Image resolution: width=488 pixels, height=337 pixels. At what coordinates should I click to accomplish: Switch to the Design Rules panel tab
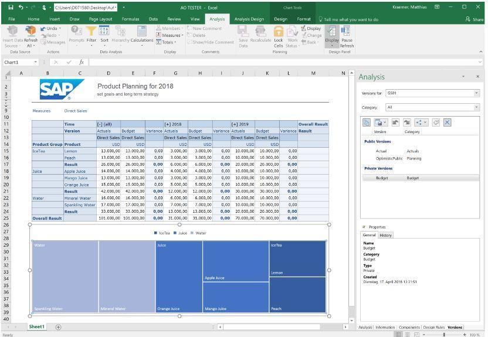tap(434, 328)
